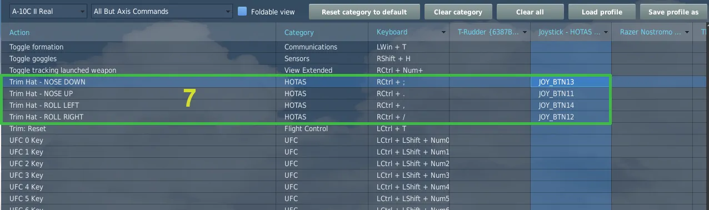The height and width of the screenshot is (210, 709).
Task: Select the JOY_BTN12 joystick binding cell
Action: point(571,117)
